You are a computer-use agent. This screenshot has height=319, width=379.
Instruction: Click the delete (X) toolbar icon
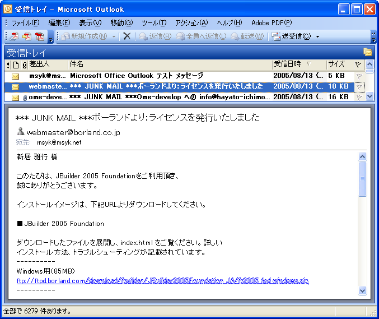point(127,36)
